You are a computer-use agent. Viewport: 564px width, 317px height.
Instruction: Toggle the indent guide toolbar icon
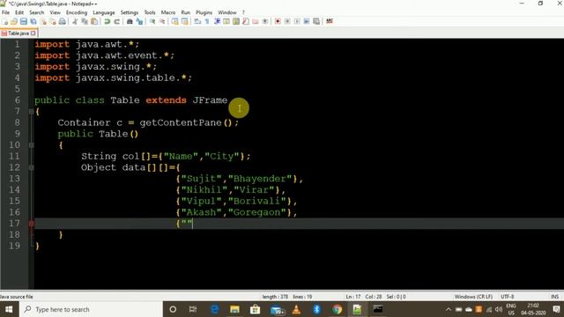pyautogui.click(x=217, y=21)
